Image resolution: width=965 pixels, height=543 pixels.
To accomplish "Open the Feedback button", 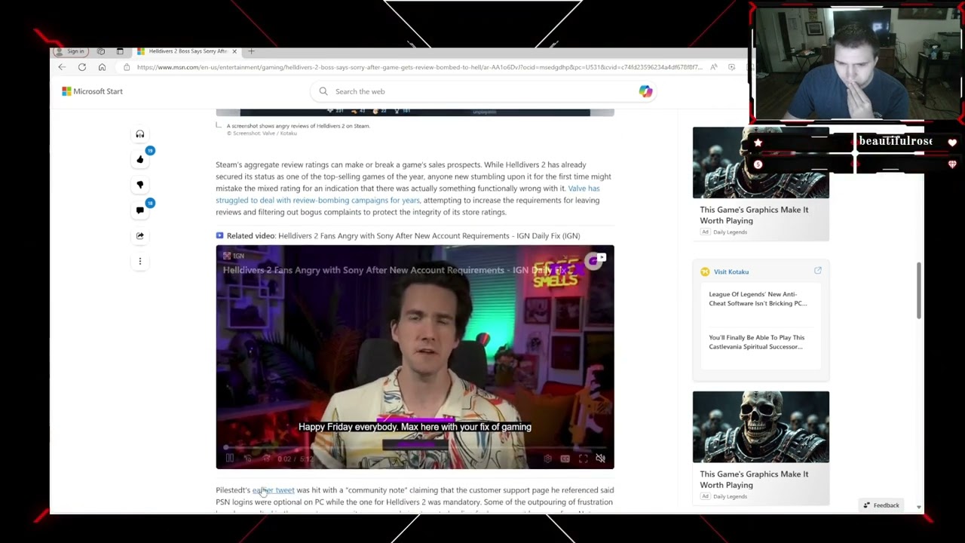I will [881, 505].
